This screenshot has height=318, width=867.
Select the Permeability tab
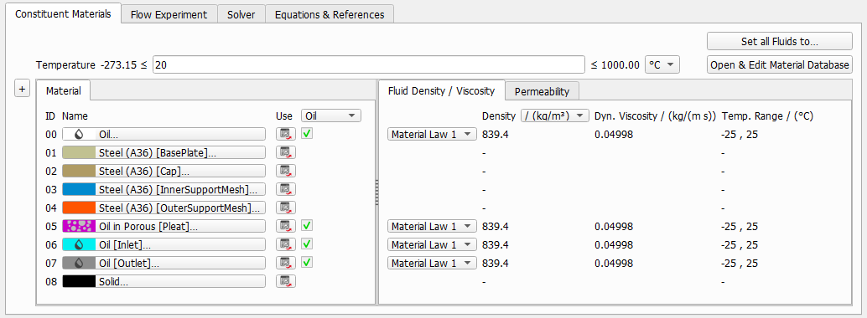point(542,92)
